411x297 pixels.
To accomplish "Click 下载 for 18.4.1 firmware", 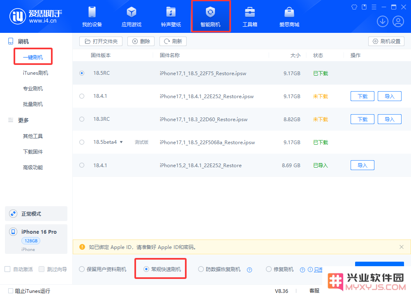I will coord(362,96).
